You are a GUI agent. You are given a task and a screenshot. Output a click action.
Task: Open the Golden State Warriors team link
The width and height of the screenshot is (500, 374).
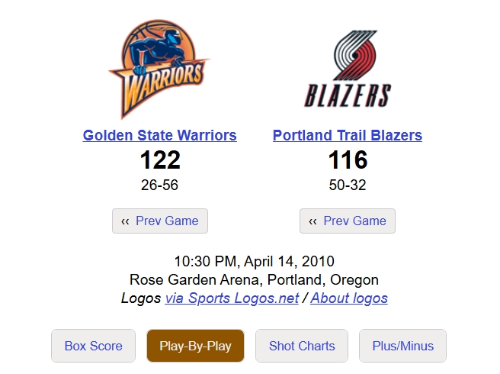click(159, 136)
